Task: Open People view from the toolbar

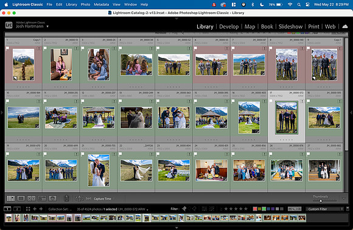Action: tap(52, 198)
